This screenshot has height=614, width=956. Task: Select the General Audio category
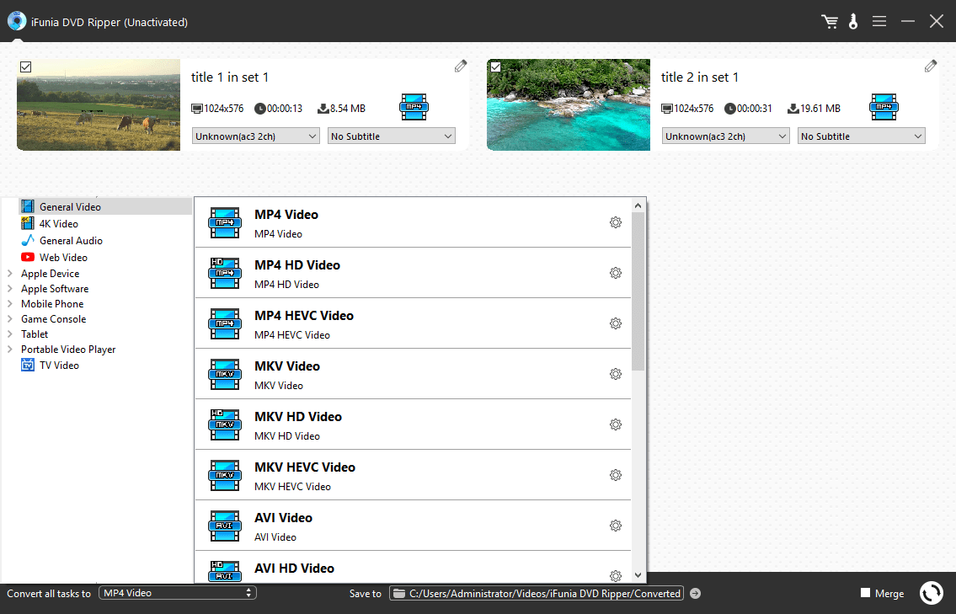(x=71, y=241)
